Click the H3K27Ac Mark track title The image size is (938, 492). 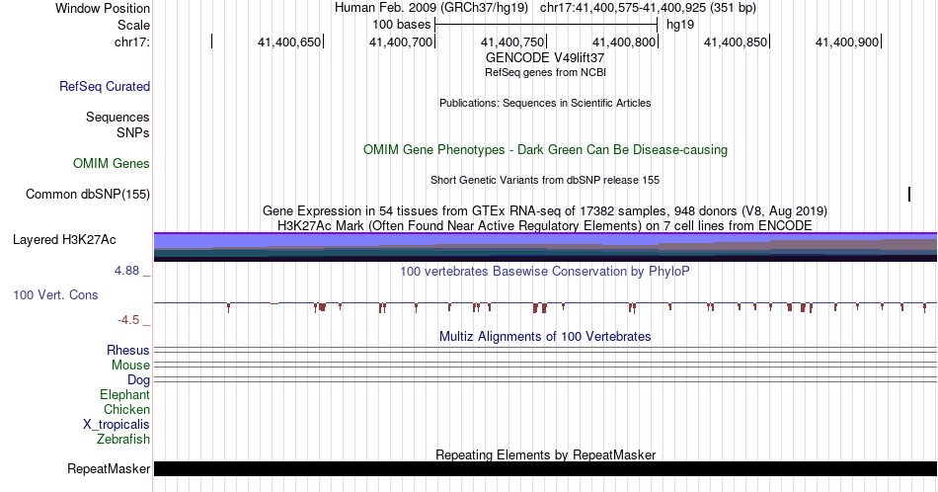545,225
